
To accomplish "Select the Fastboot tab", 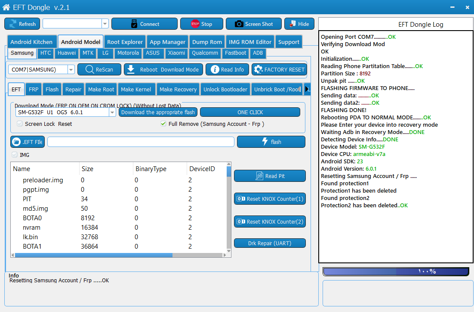I will pos(235,53).
